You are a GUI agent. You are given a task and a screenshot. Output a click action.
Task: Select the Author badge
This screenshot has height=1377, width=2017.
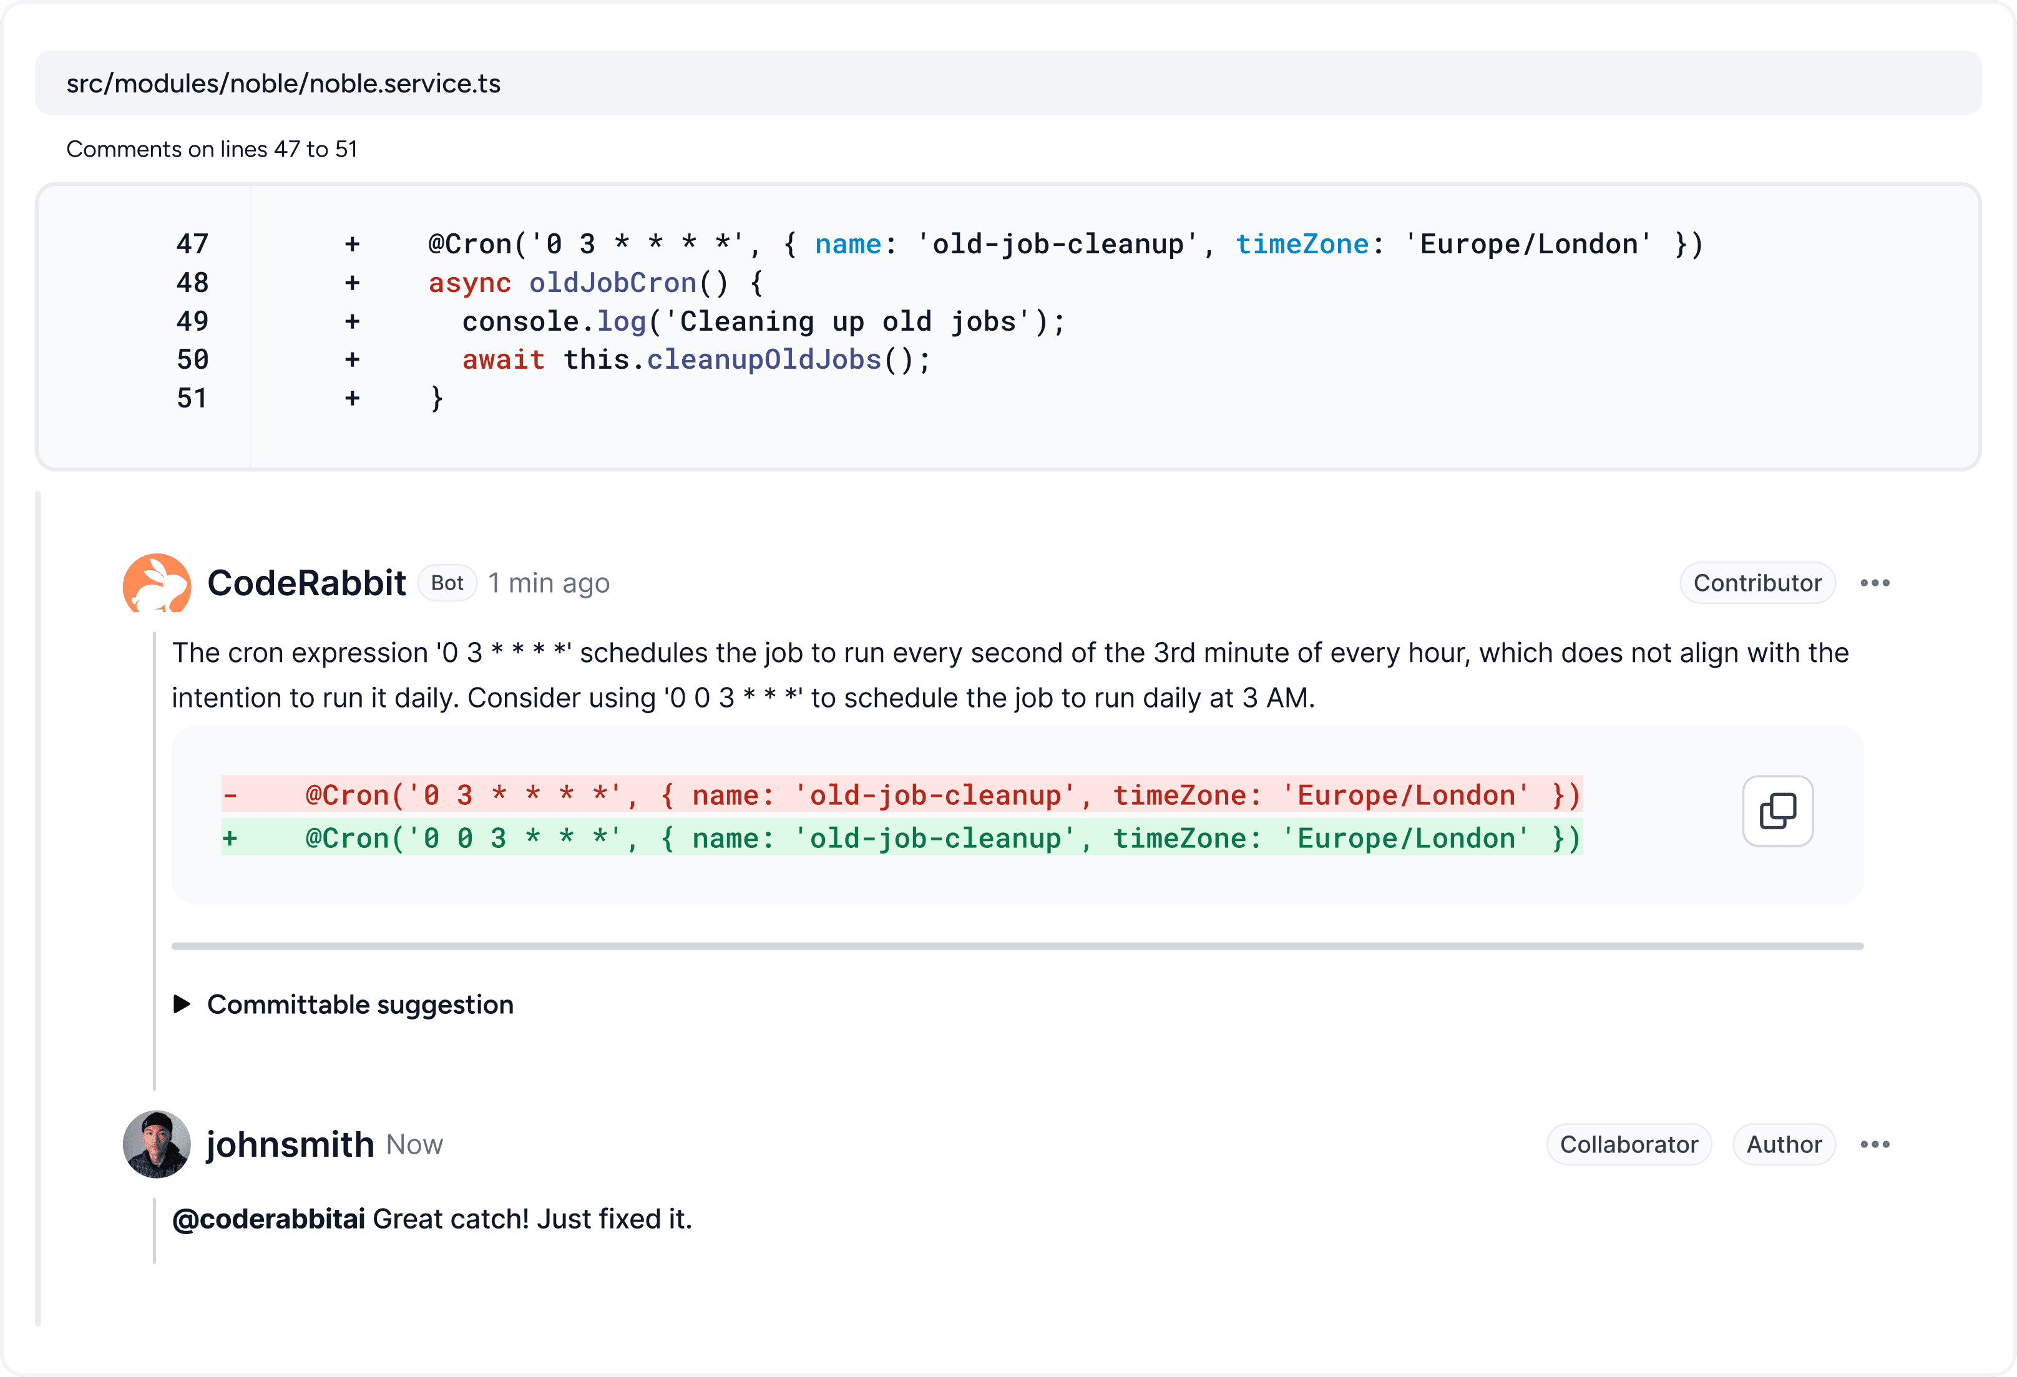click(x=1784, y=1144)
